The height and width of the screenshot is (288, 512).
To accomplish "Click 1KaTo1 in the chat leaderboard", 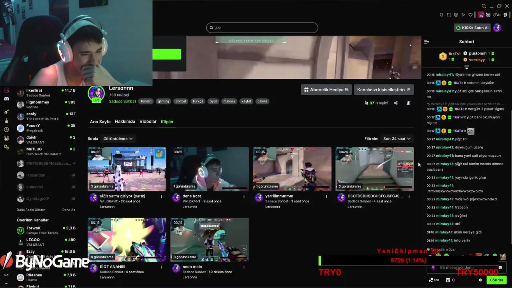I will 449,56.
